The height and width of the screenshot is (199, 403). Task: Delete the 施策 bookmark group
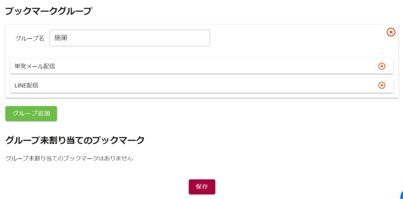tap(391, 32)
